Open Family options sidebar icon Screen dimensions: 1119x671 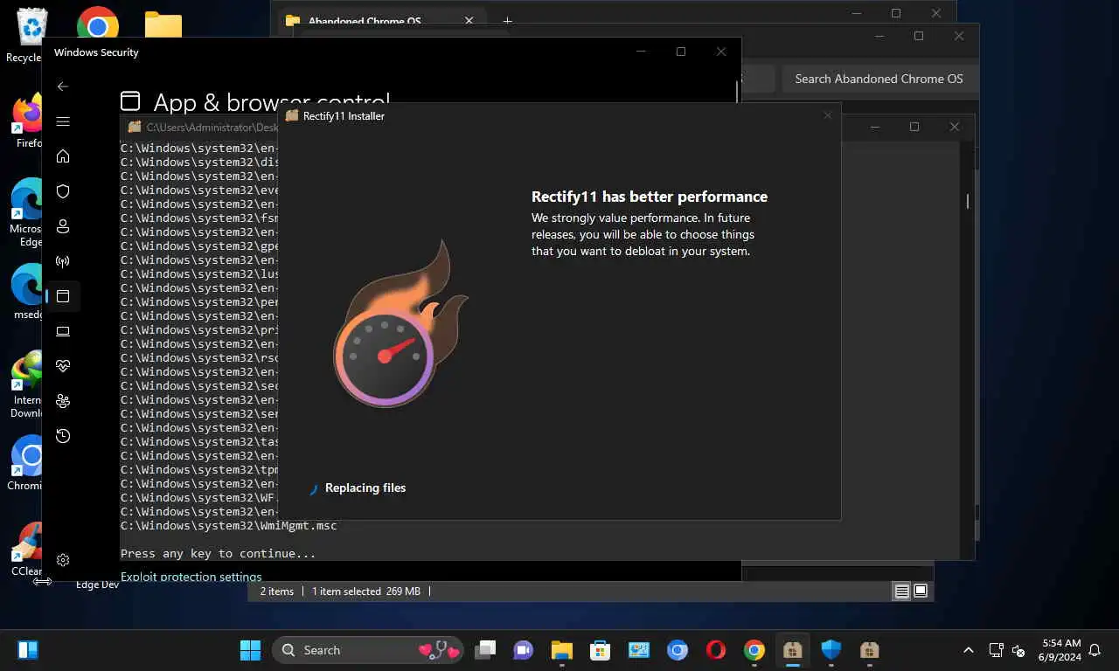(x=62, y=401)
